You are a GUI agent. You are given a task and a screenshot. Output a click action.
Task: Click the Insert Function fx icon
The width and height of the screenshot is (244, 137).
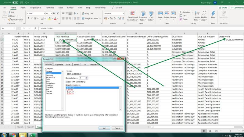pyautogui.click(x=35, y=28)
